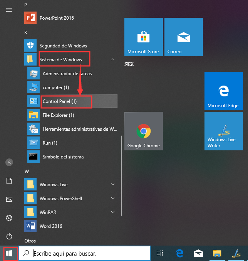Click the Sistema de Windows folder icon

(x=30, y=59)
